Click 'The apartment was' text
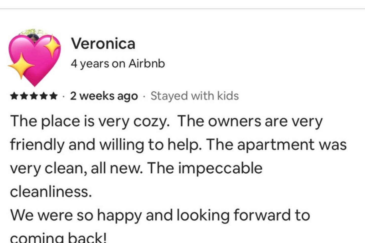 [x=276, y=145]
